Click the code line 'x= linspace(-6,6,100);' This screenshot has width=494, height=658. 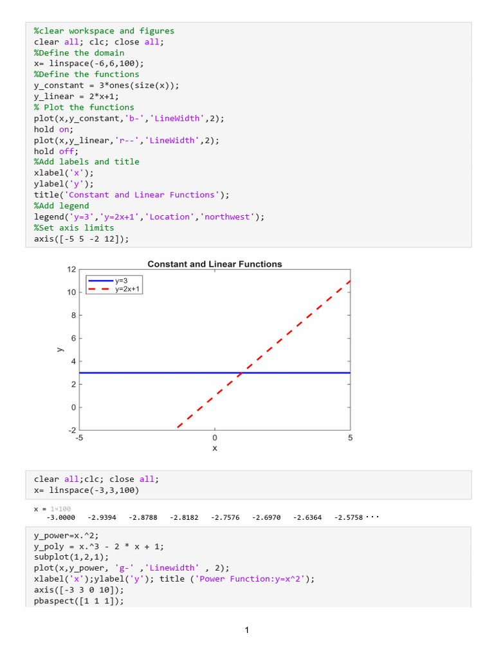point(89,64)
